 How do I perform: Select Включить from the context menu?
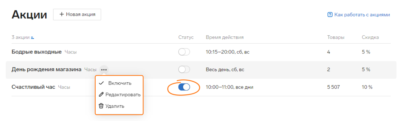119,83
